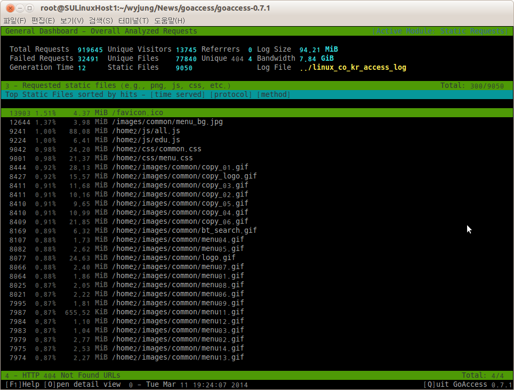Click the Unique Files value 77840
This screenshot has height=390, width=514.
(x=186, y=59)
